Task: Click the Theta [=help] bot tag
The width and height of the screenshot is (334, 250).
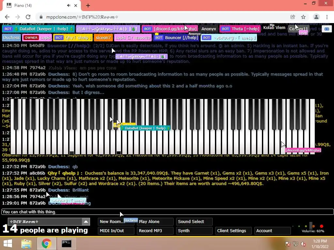Action: [240, 29]
